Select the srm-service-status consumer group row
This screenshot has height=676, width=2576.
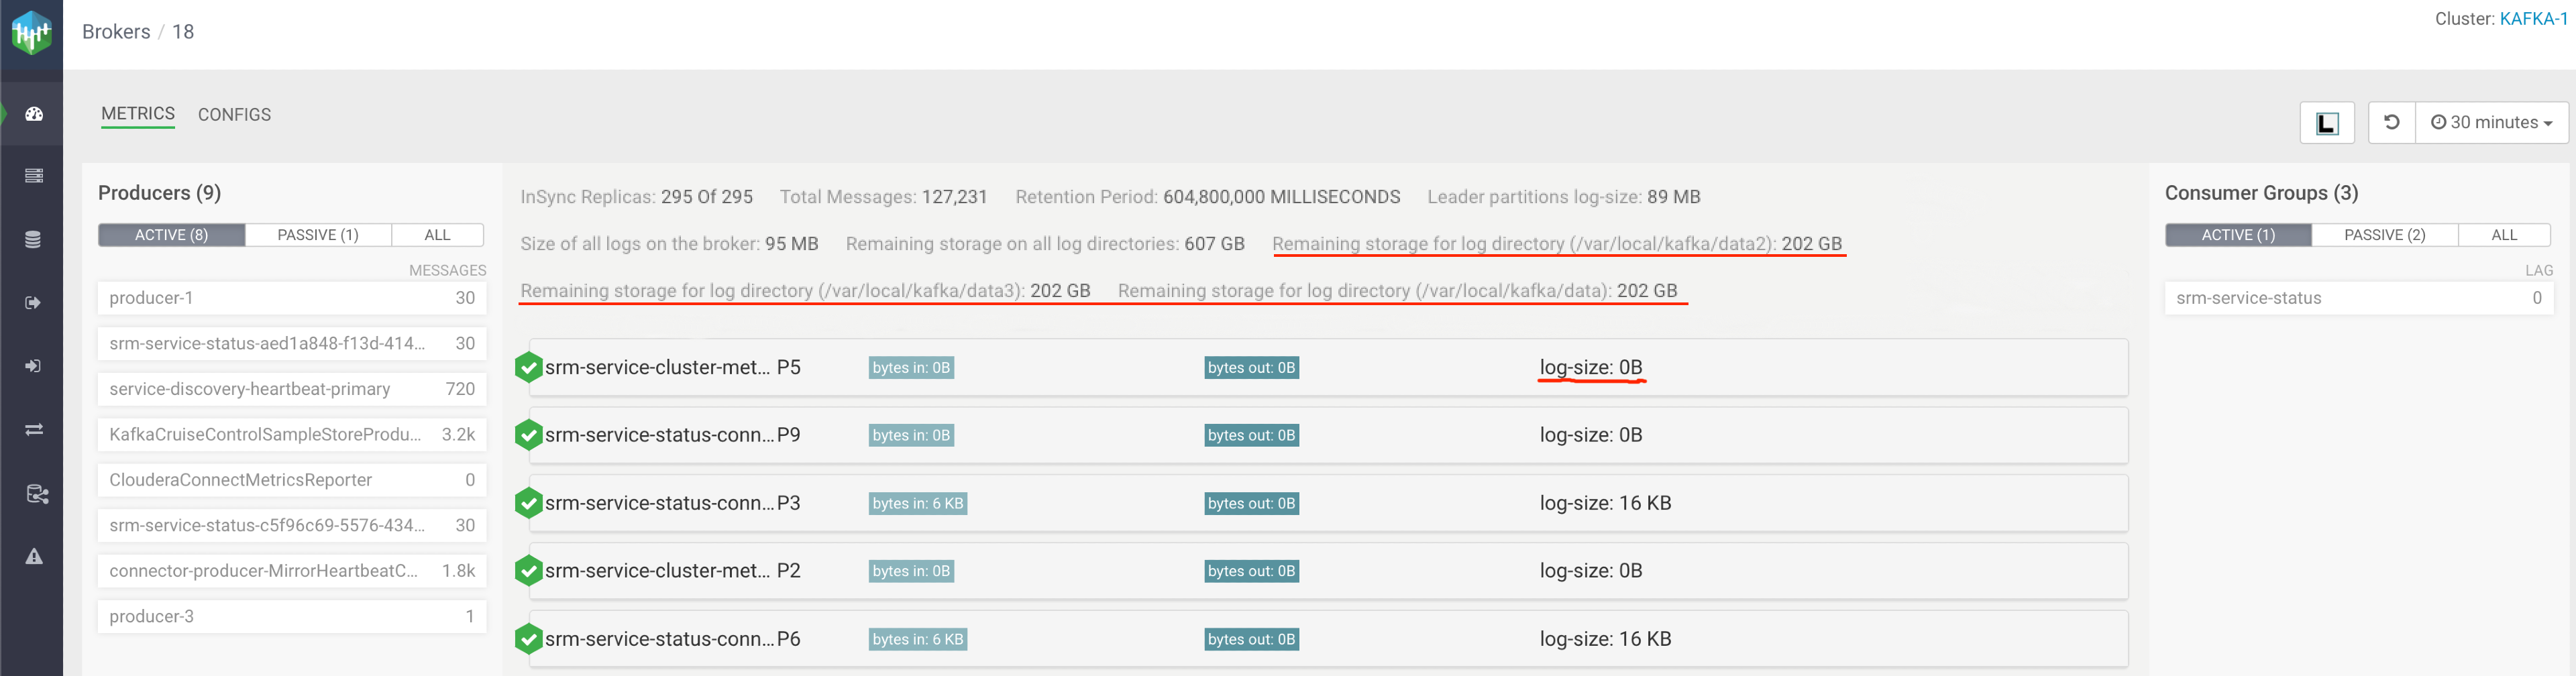pyautogui.click(x=2358, y=298)
